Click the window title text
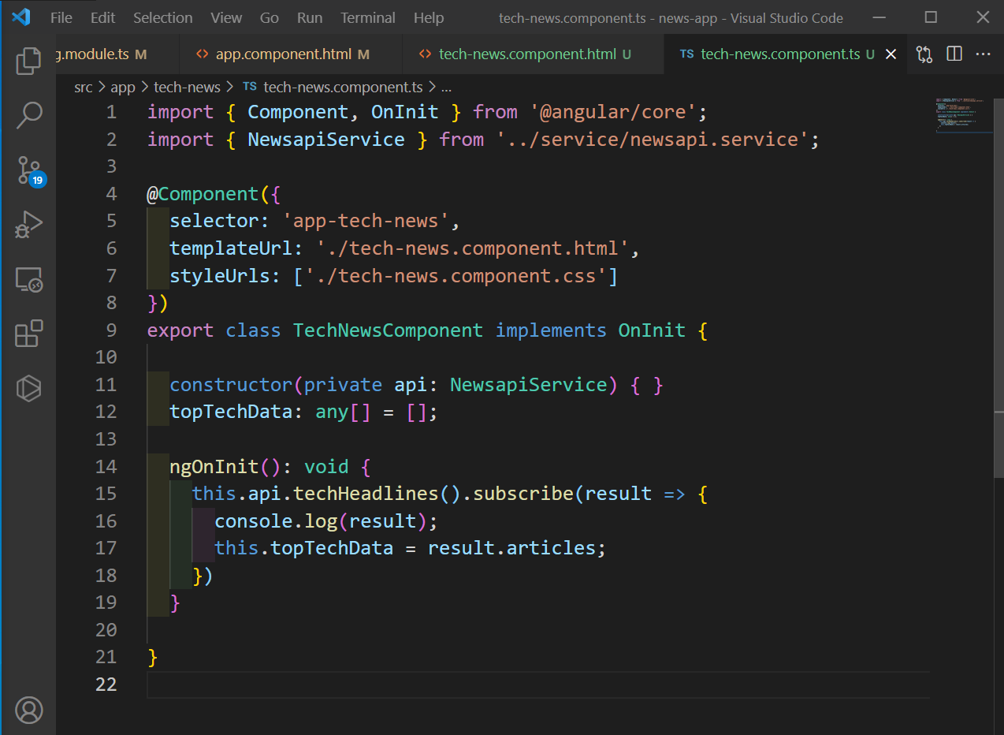Image resolution: width=1004 pixels, height=735 pixels. pyautogui.click(x=671, y=18)
